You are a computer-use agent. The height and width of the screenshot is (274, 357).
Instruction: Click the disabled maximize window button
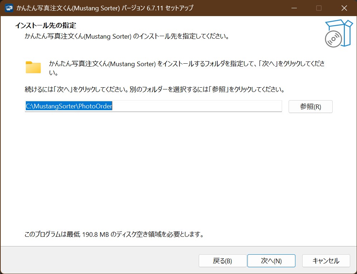(x=319, y=8)
